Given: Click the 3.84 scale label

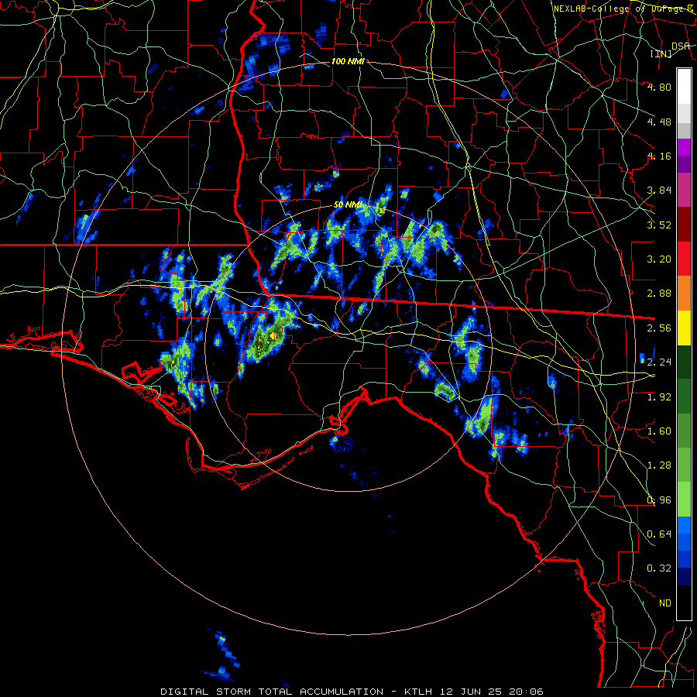Looking at the screenshot, I should [659, 191].
